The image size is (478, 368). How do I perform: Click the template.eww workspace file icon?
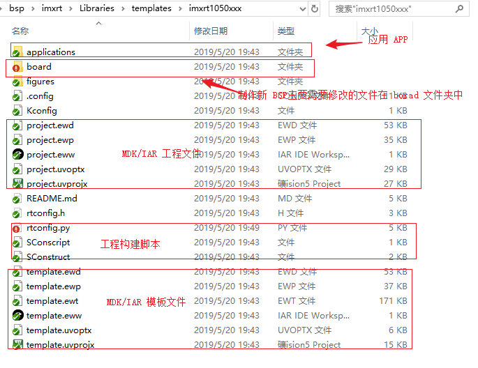(17, 316)
